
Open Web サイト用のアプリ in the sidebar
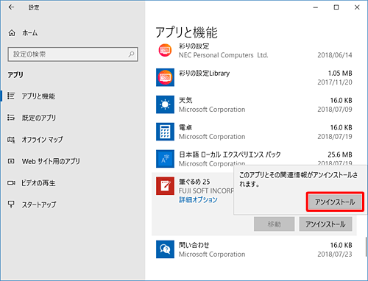(x=51, y=161)
